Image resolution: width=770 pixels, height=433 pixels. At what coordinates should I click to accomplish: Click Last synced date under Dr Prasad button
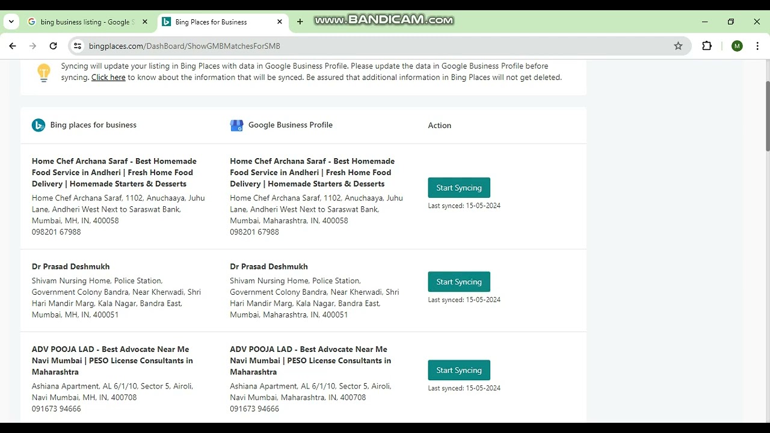(x=464, y=299)
